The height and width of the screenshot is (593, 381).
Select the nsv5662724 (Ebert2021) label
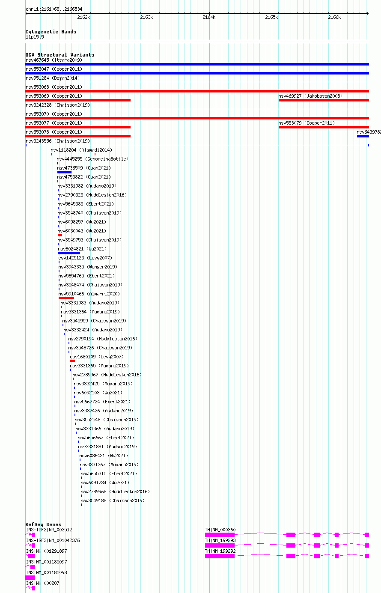pyautogui.click(x=103, y=402)
